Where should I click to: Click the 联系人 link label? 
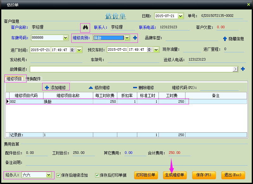click(x=101, y=27)
